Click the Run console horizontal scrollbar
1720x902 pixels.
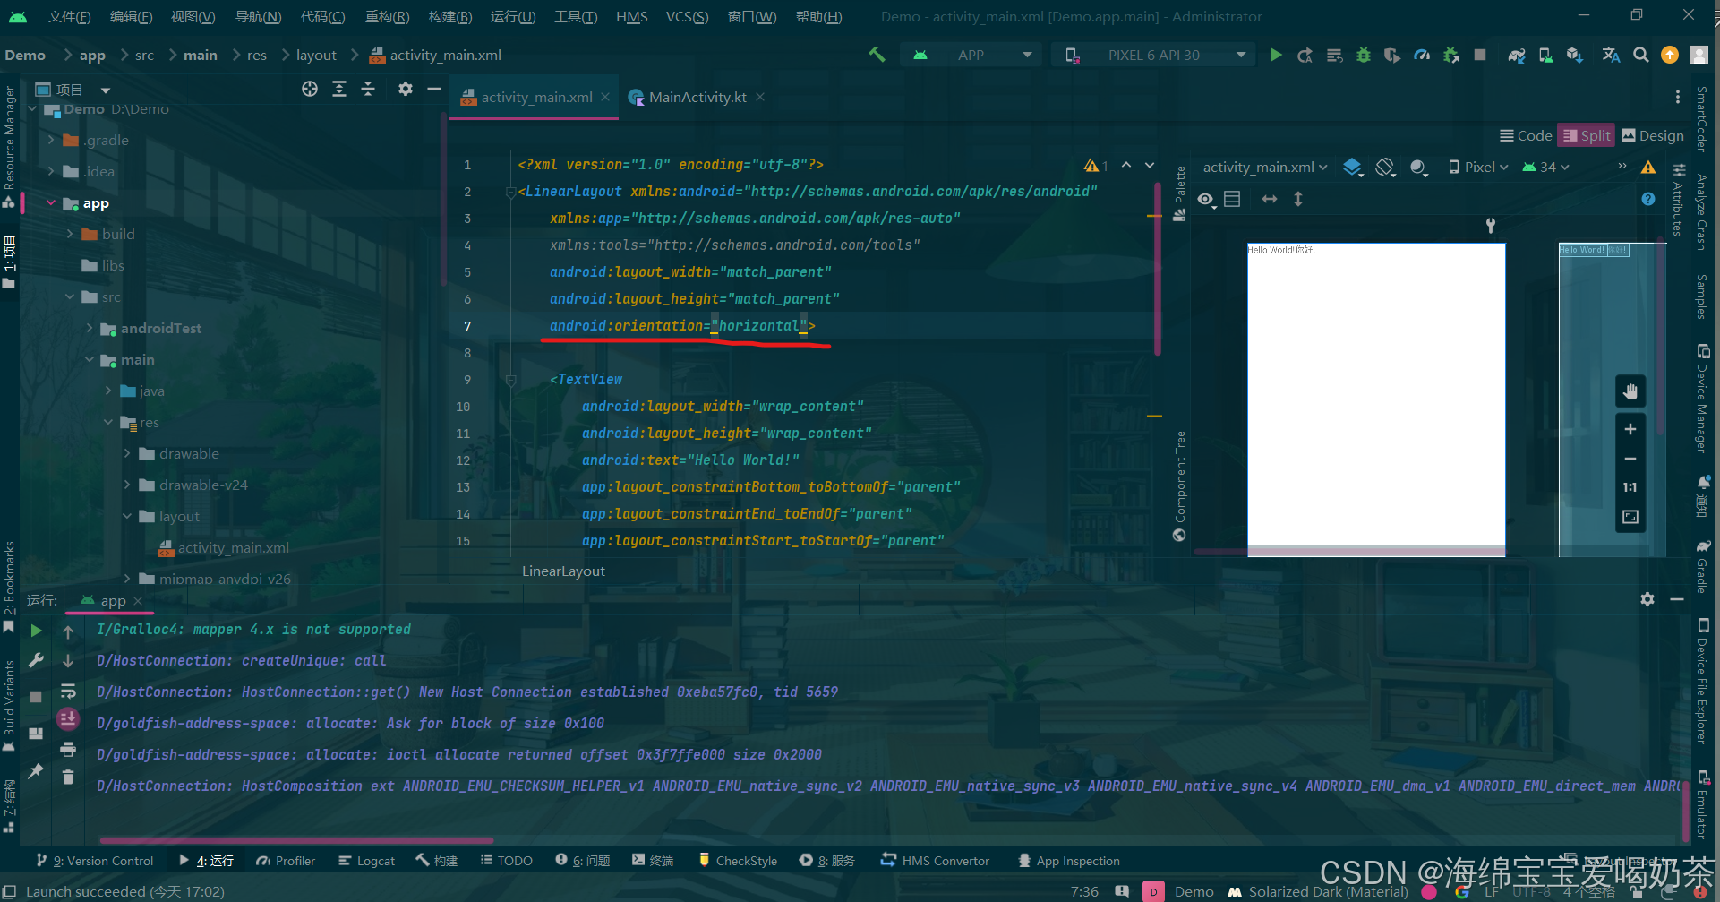coord(295,840)
